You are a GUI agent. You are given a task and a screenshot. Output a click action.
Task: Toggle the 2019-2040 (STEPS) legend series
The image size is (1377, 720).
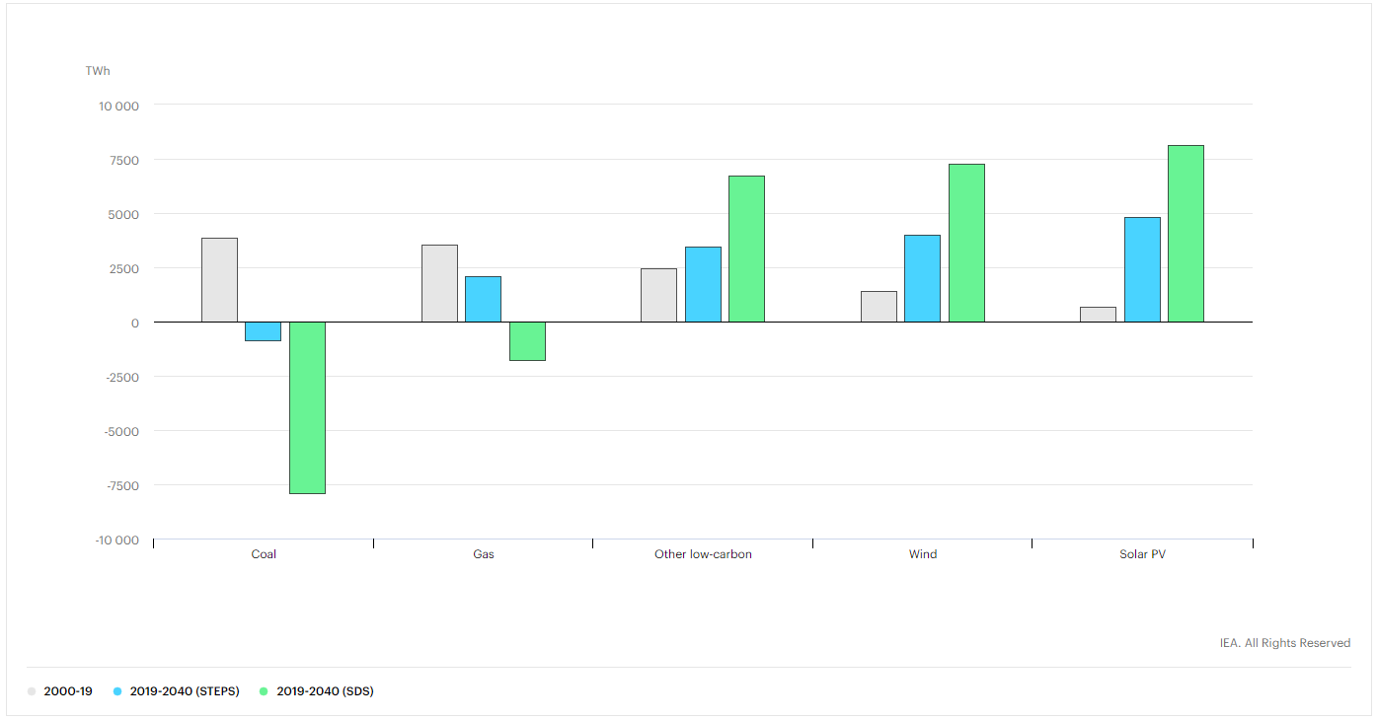coord(184,691)
